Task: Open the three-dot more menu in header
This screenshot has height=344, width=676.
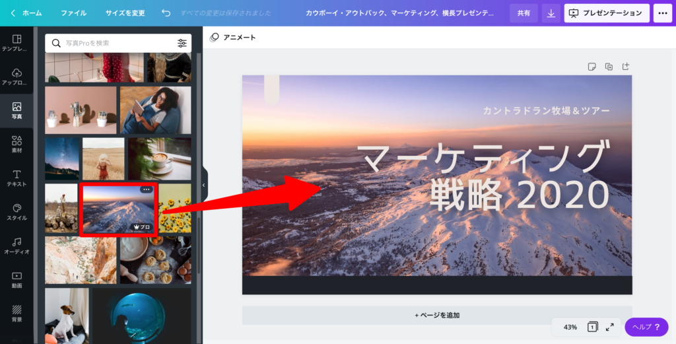Action: [x=663, y=13]
